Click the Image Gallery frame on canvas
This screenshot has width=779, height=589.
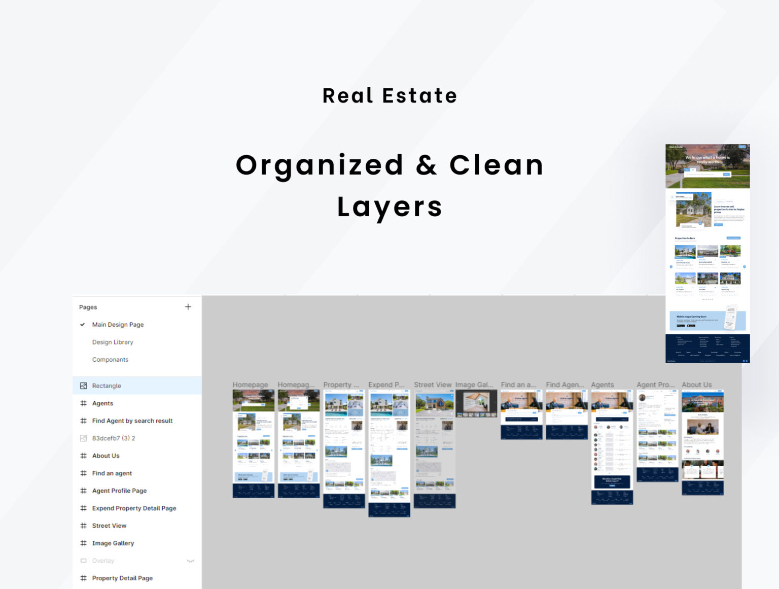(x=476, y=403)
